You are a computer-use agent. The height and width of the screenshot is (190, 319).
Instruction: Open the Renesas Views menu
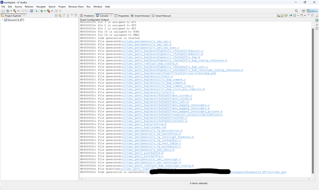76,7
